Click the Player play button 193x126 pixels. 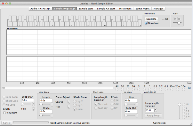175,19
